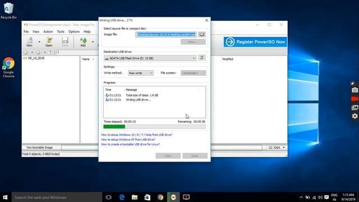This screenshot has height=202, width=359.
Task: Select the 09_14_2019 tree item
Action: point(36,58)
